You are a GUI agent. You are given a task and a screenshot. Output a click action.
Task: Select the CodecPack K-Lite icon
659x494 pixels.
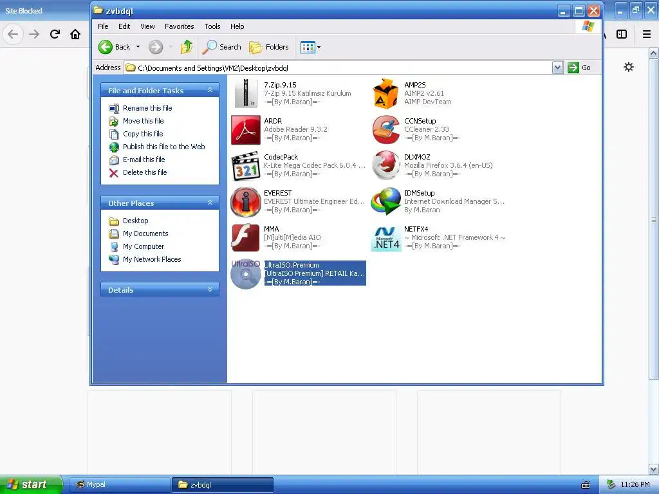point(246,166)
